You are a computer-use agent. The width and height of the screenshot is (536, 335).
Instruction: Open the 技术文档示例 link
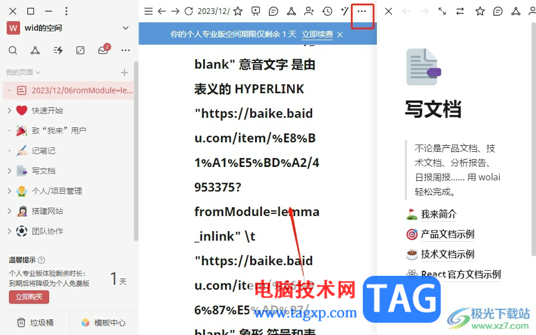447,254
